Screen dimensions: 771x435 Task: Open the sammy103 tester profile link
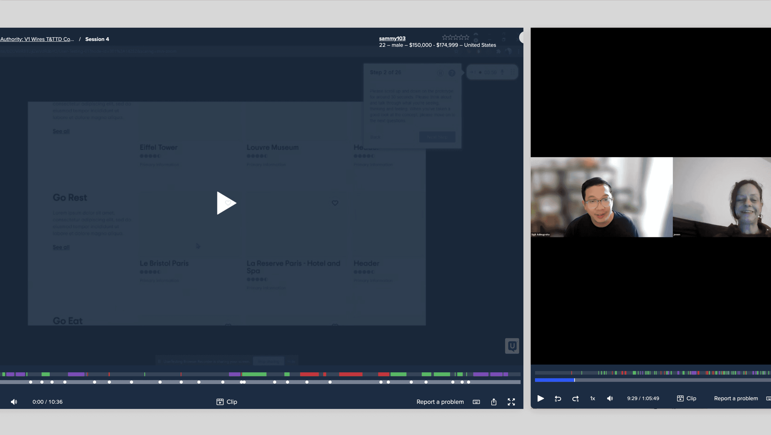[392, 38]
